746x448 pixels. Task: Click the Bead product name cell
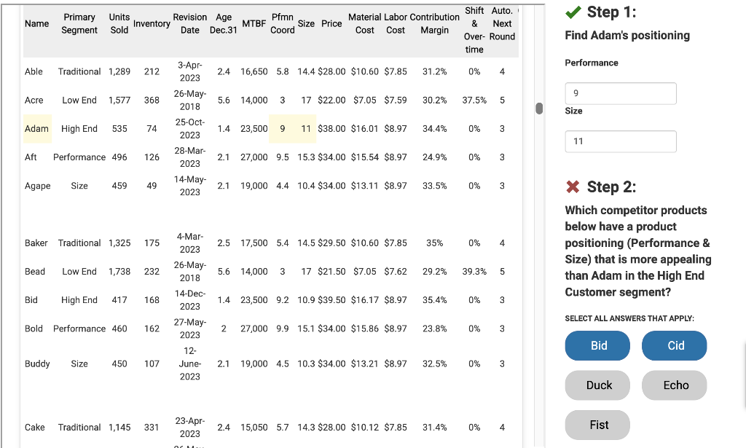coord(35,272)
